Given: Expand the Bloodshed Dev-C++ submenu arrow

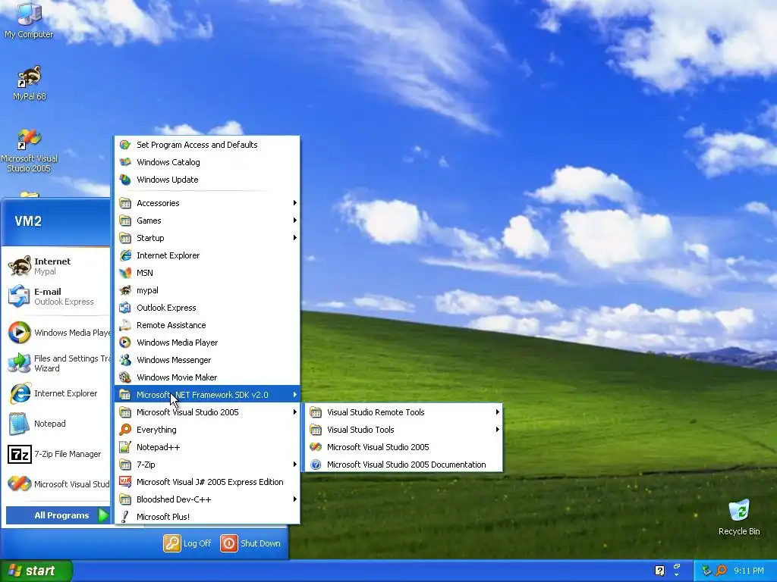Looking at the screenshot, I should (x=295, y=499).
